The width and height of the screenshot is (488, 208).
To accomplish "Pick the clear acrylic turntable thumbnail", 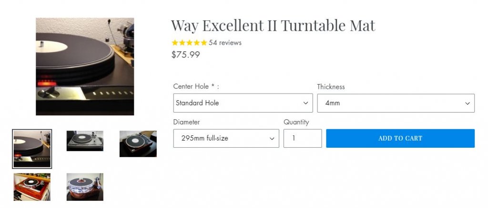I will (x=85, y=187).
